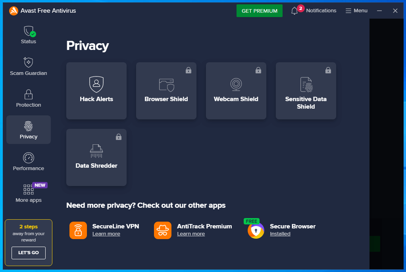Click the lock badge on Sensitive Data Shield
406x272 pixels.
coord(328,70)
